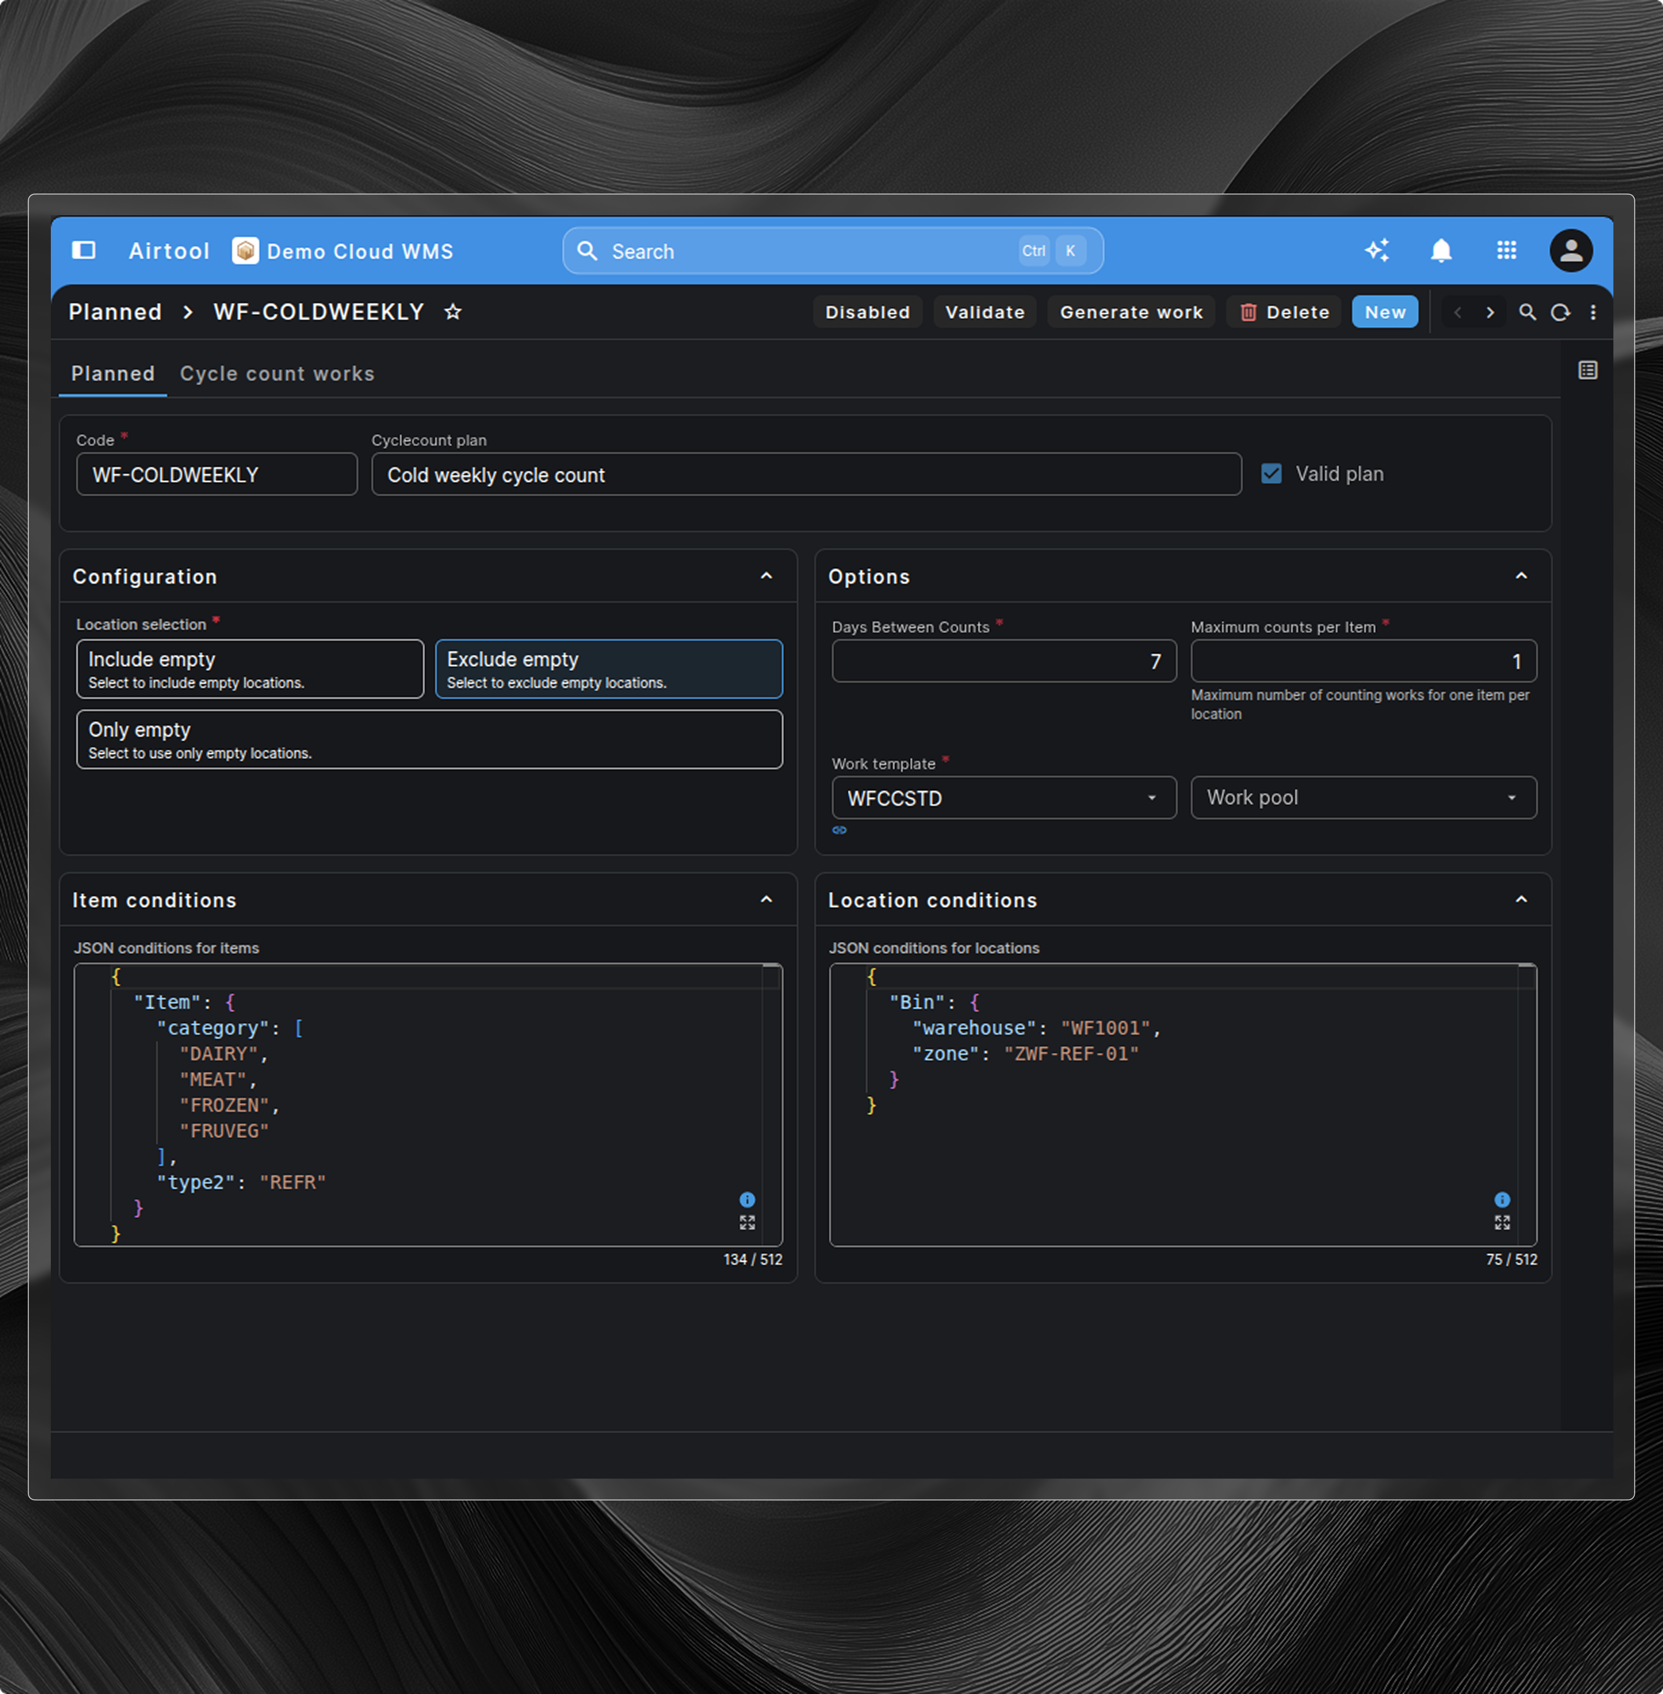This screenshot has width=1663, height=1694.
Task: Open the user account avatar
Action: [x=1570, y=250]
